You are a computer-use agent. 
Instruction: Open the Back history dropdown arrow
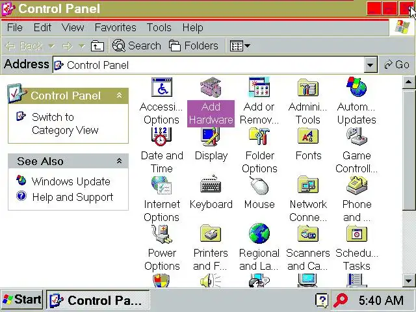(51, 46)
